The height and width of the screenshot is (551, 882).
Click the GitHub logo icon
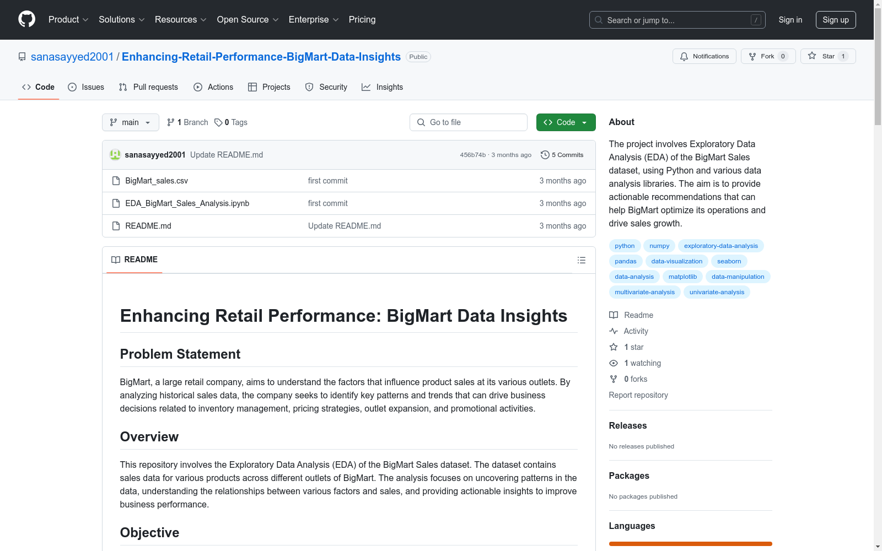coord(26,19)
